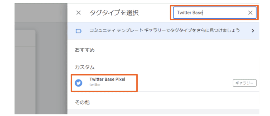The image size is (270, 116).
Task: Click the empty space left of ギャラリー badge
Action: coord(181,83)
